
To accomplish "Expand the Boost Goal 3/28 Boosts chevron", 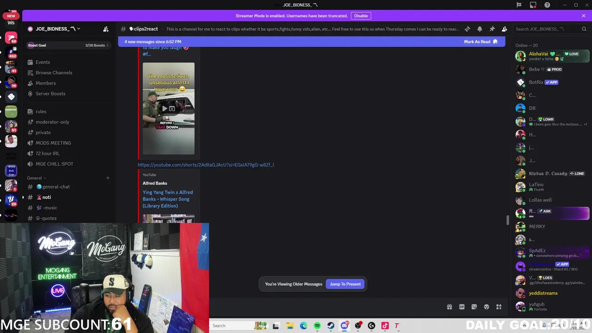I will click(x=108, y=45).
